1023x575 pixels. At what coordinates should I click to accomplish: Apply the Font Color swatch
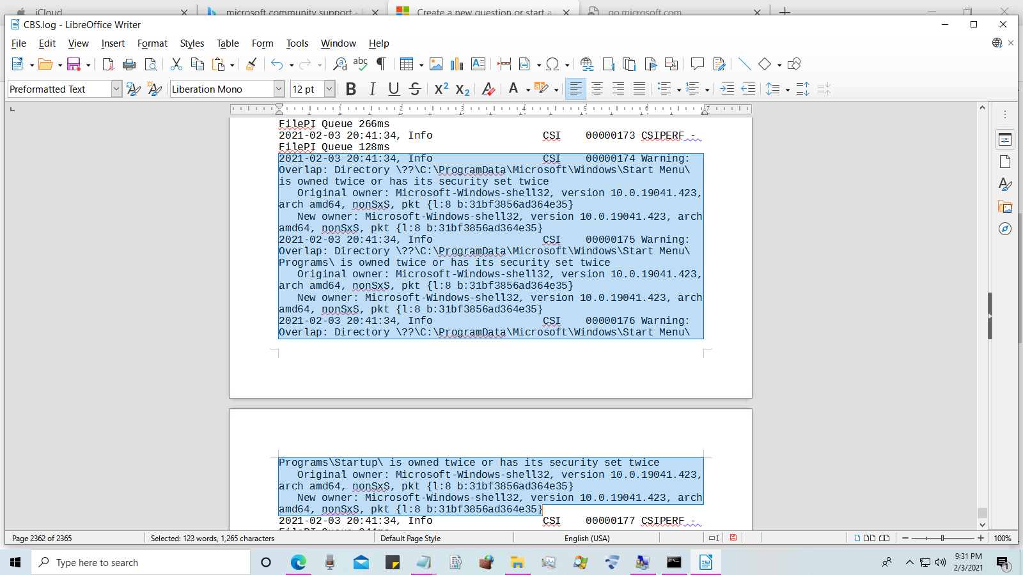click(513, 89)
